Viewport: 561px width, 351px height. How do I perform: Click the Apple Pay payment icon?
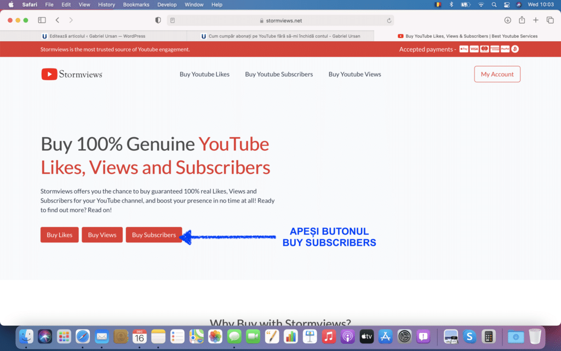(463, 49)
